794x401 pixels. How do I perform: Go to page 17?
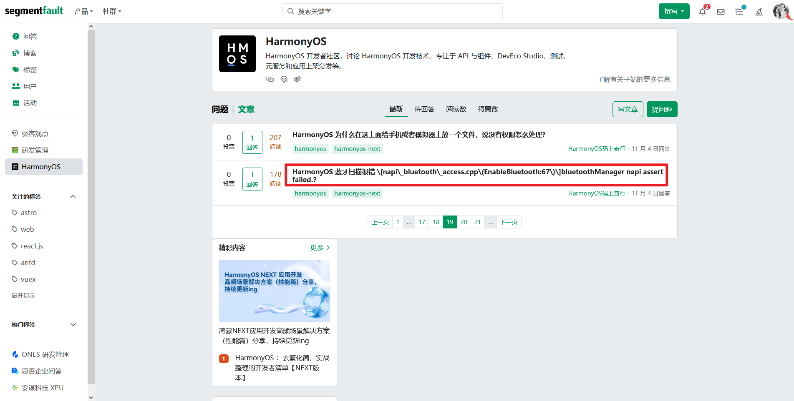(x=422, y=222)
